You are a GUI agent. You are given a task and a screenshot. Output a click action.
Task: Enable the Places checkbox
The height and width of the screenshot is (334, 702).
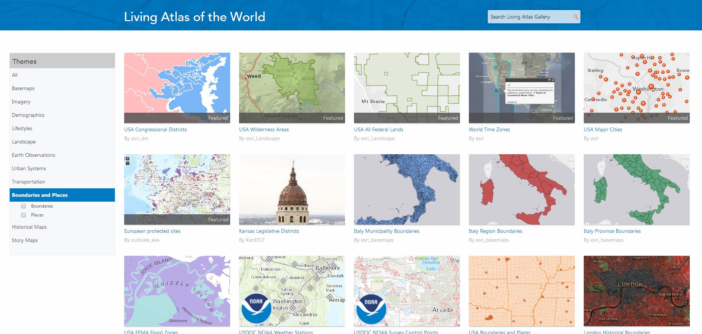[23, 215]
